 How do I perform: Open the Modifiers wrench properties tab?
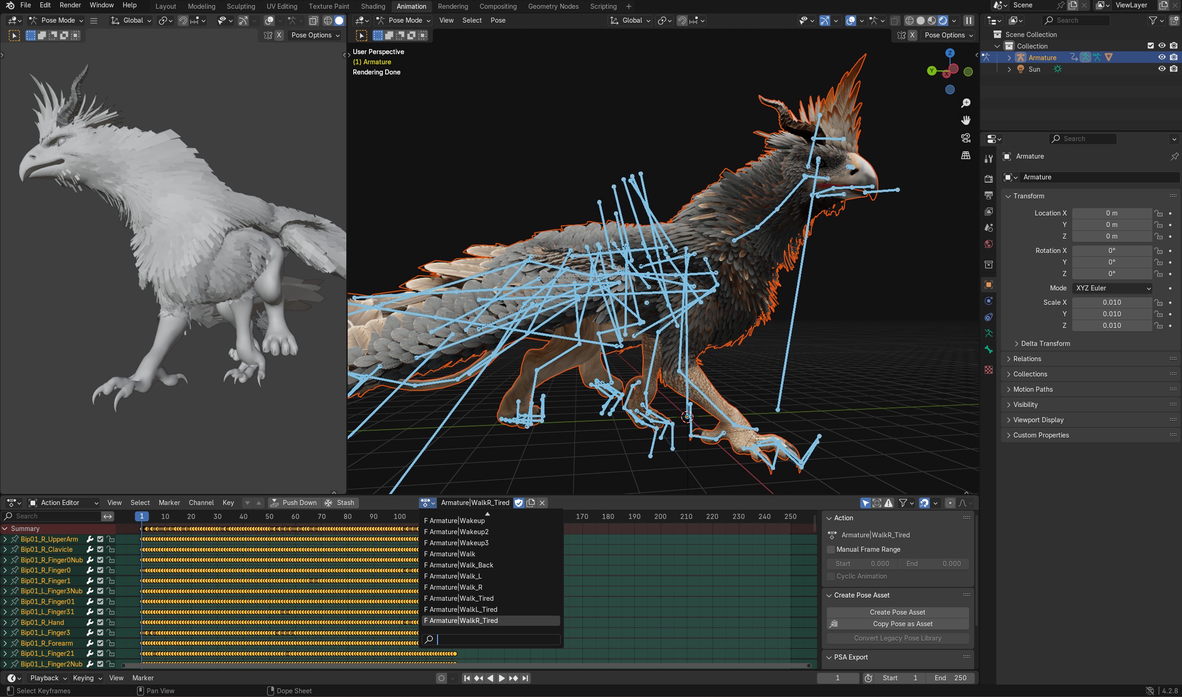(x=988, y=159)
